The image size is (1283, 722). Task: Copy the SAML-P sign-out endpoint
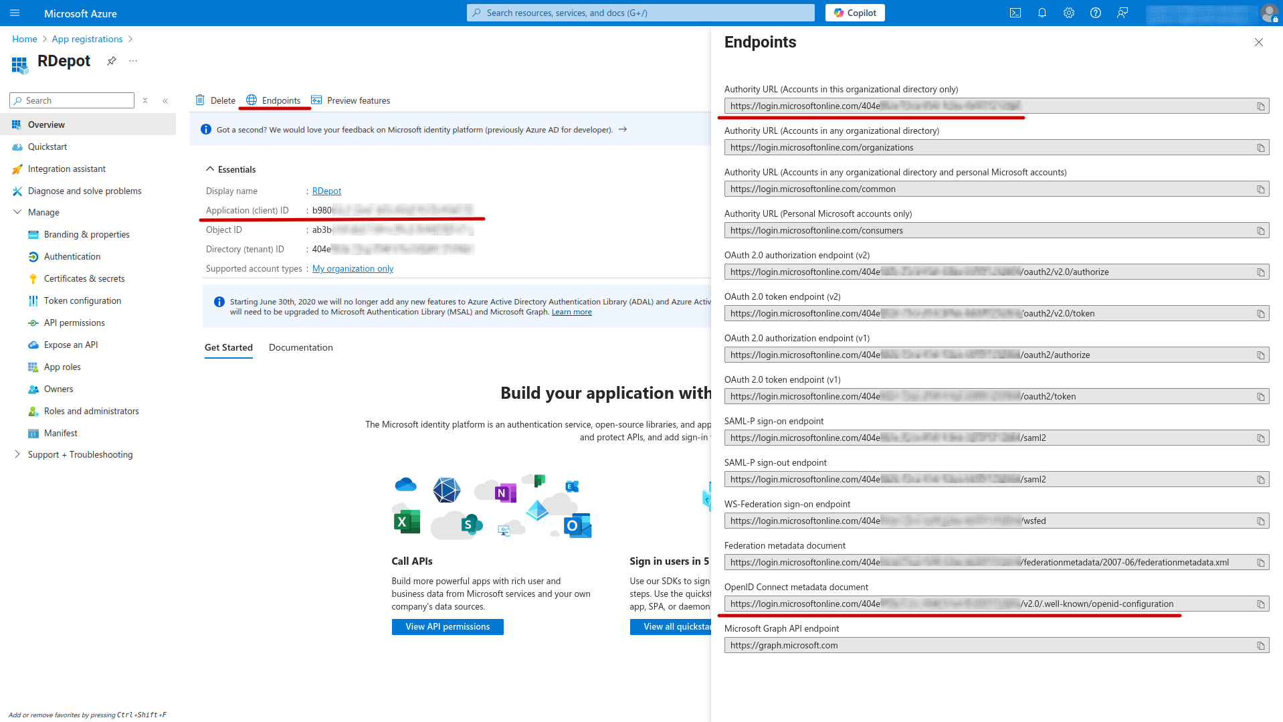tap(1260, 479)
